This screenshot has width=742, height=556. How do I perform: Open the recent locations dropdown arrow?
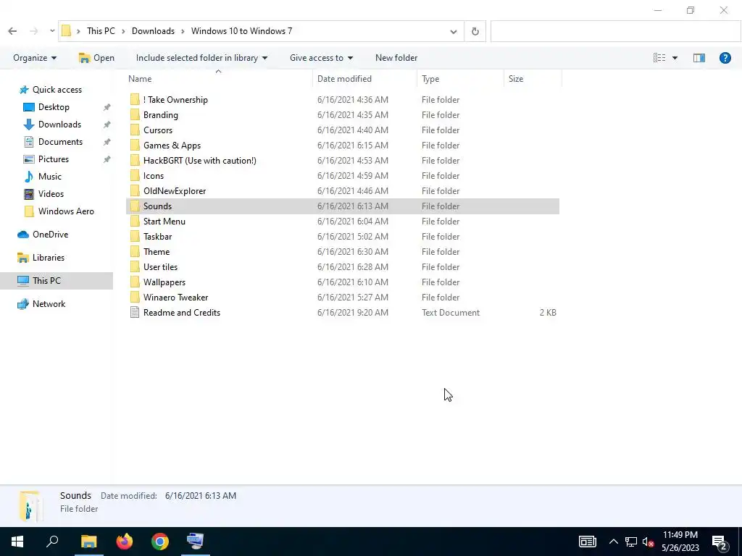pyautogui.click(x=52, y=31)
